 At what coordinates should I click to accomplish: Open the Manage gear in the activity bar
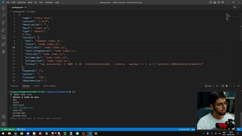[x=3, y=124]
